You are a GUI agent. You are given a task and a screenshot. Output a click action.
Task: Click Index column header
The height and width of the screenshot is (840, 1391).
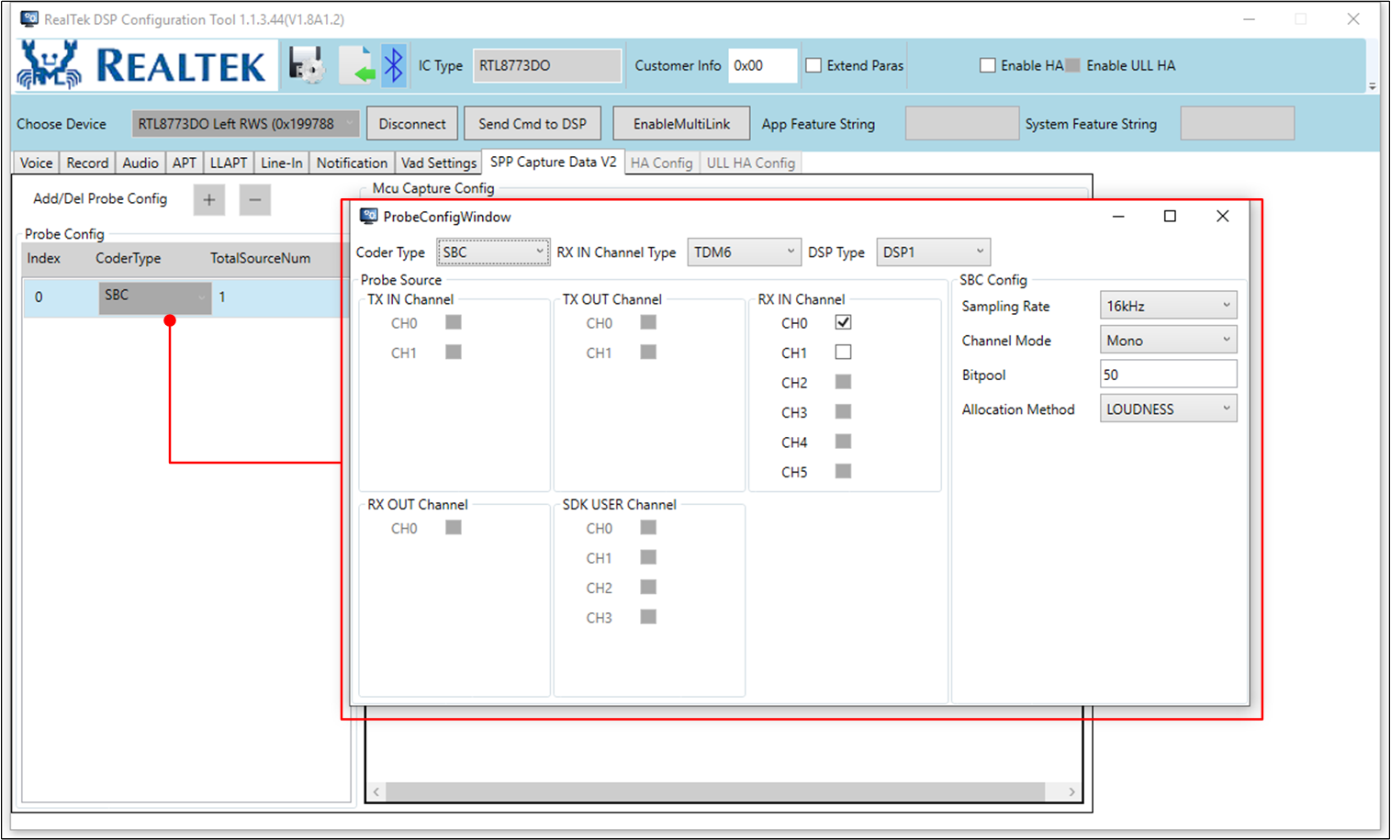(44, 258)
